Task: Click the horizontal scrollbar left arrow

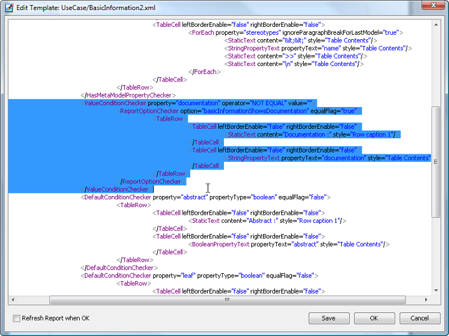Action: 12,300
